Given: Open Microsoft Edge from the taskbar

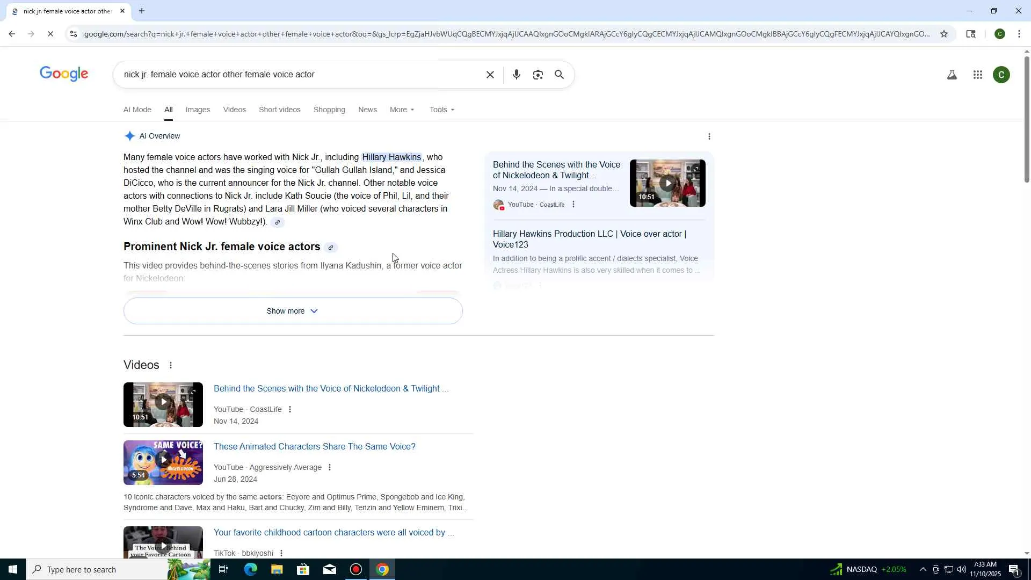Looking at the screenshot, I should (x=250, y=569).
